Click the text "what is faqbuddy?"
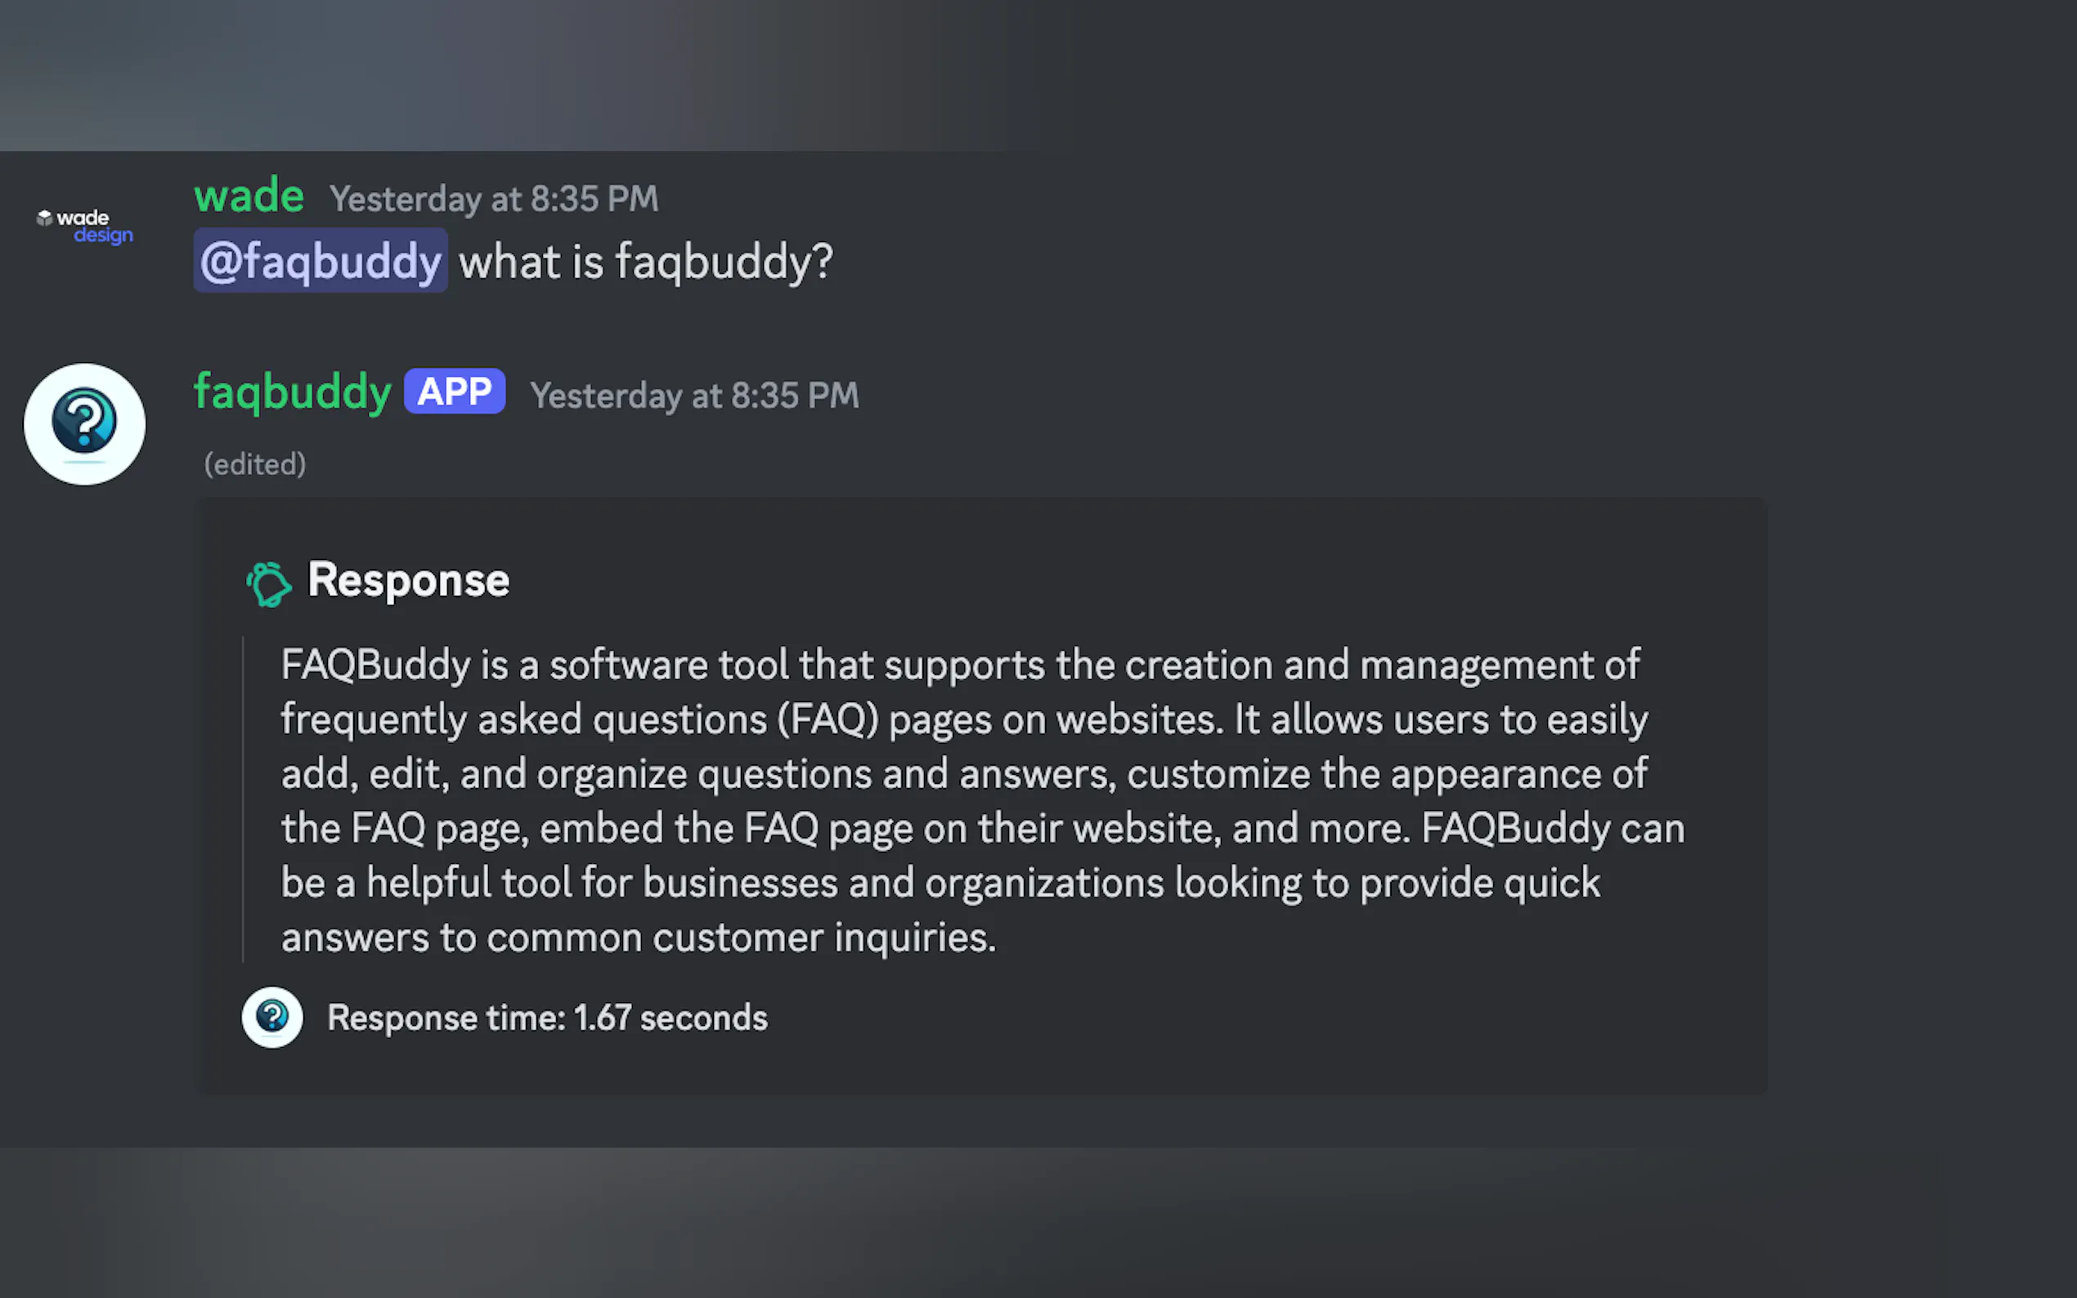 646,262
